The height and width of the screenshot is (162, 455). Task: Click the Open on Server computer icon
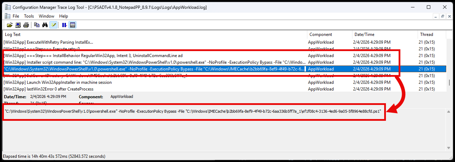[x=18, y=25]
